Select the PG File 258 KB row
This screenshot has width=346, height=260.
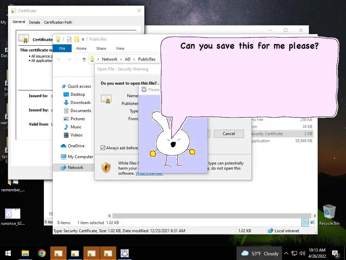point(282,120)
